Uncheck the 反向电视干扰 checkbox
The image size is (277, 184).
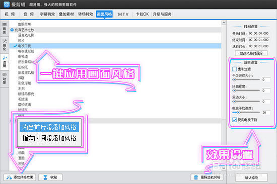tap(234, 120)
